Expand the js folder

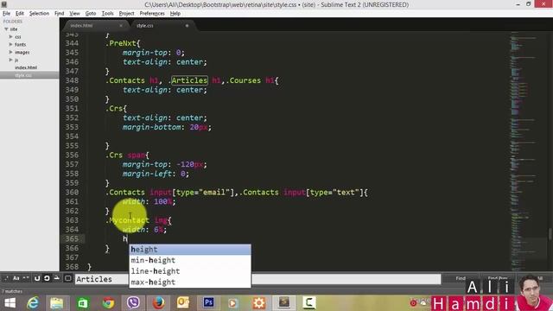pyautogui.click(x=11, y=60)
